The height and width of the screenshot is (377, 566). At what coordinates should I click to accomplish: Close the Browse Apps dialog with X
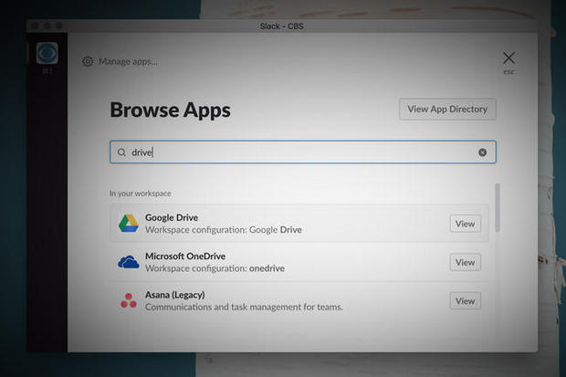(508, 58)
